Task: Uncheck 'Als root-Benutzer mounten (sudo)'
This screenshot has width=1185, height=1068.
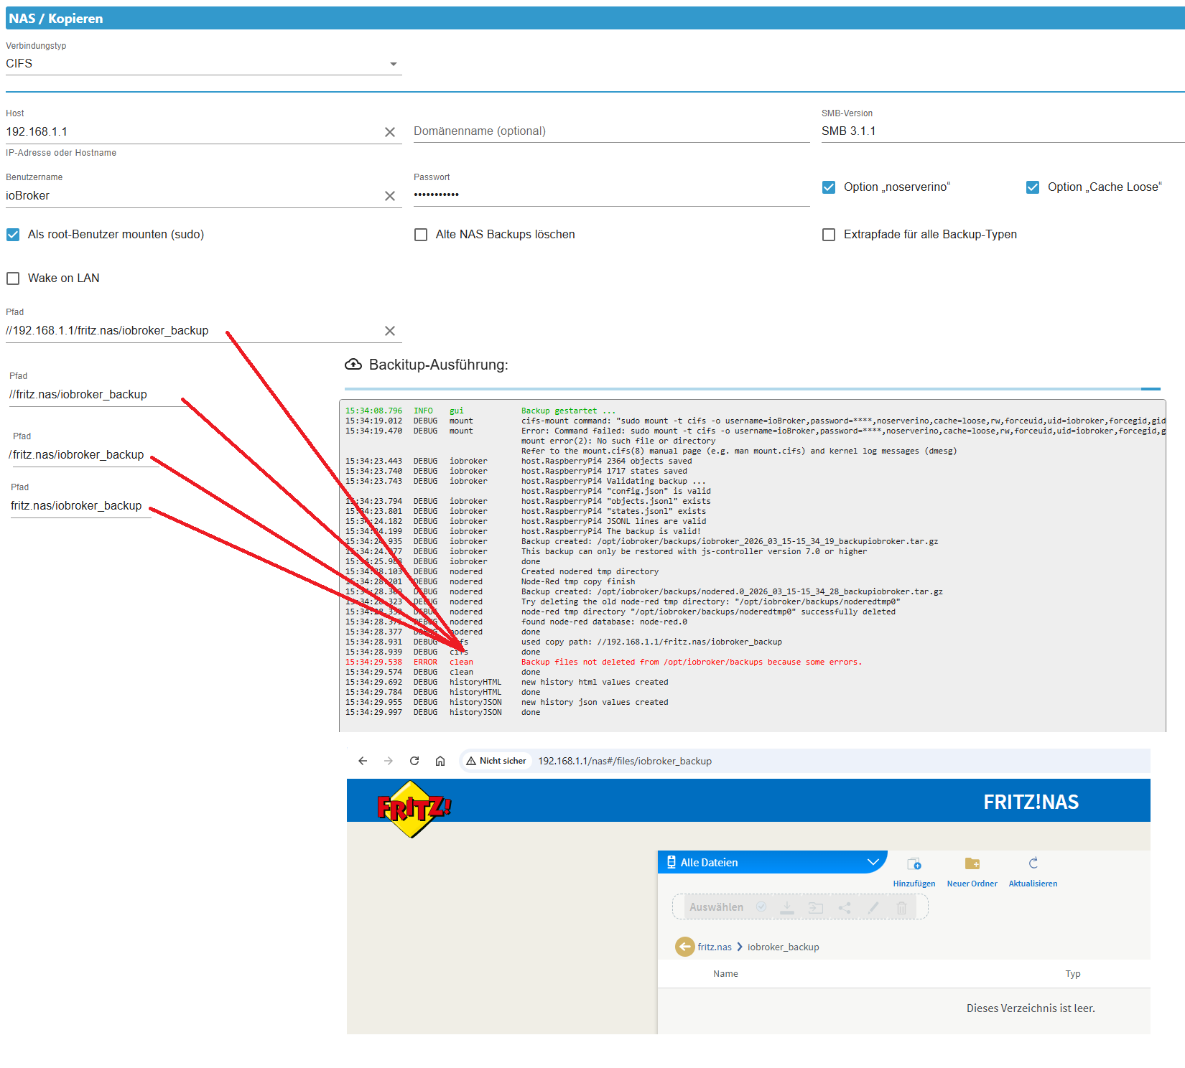Action: (13, 235)
